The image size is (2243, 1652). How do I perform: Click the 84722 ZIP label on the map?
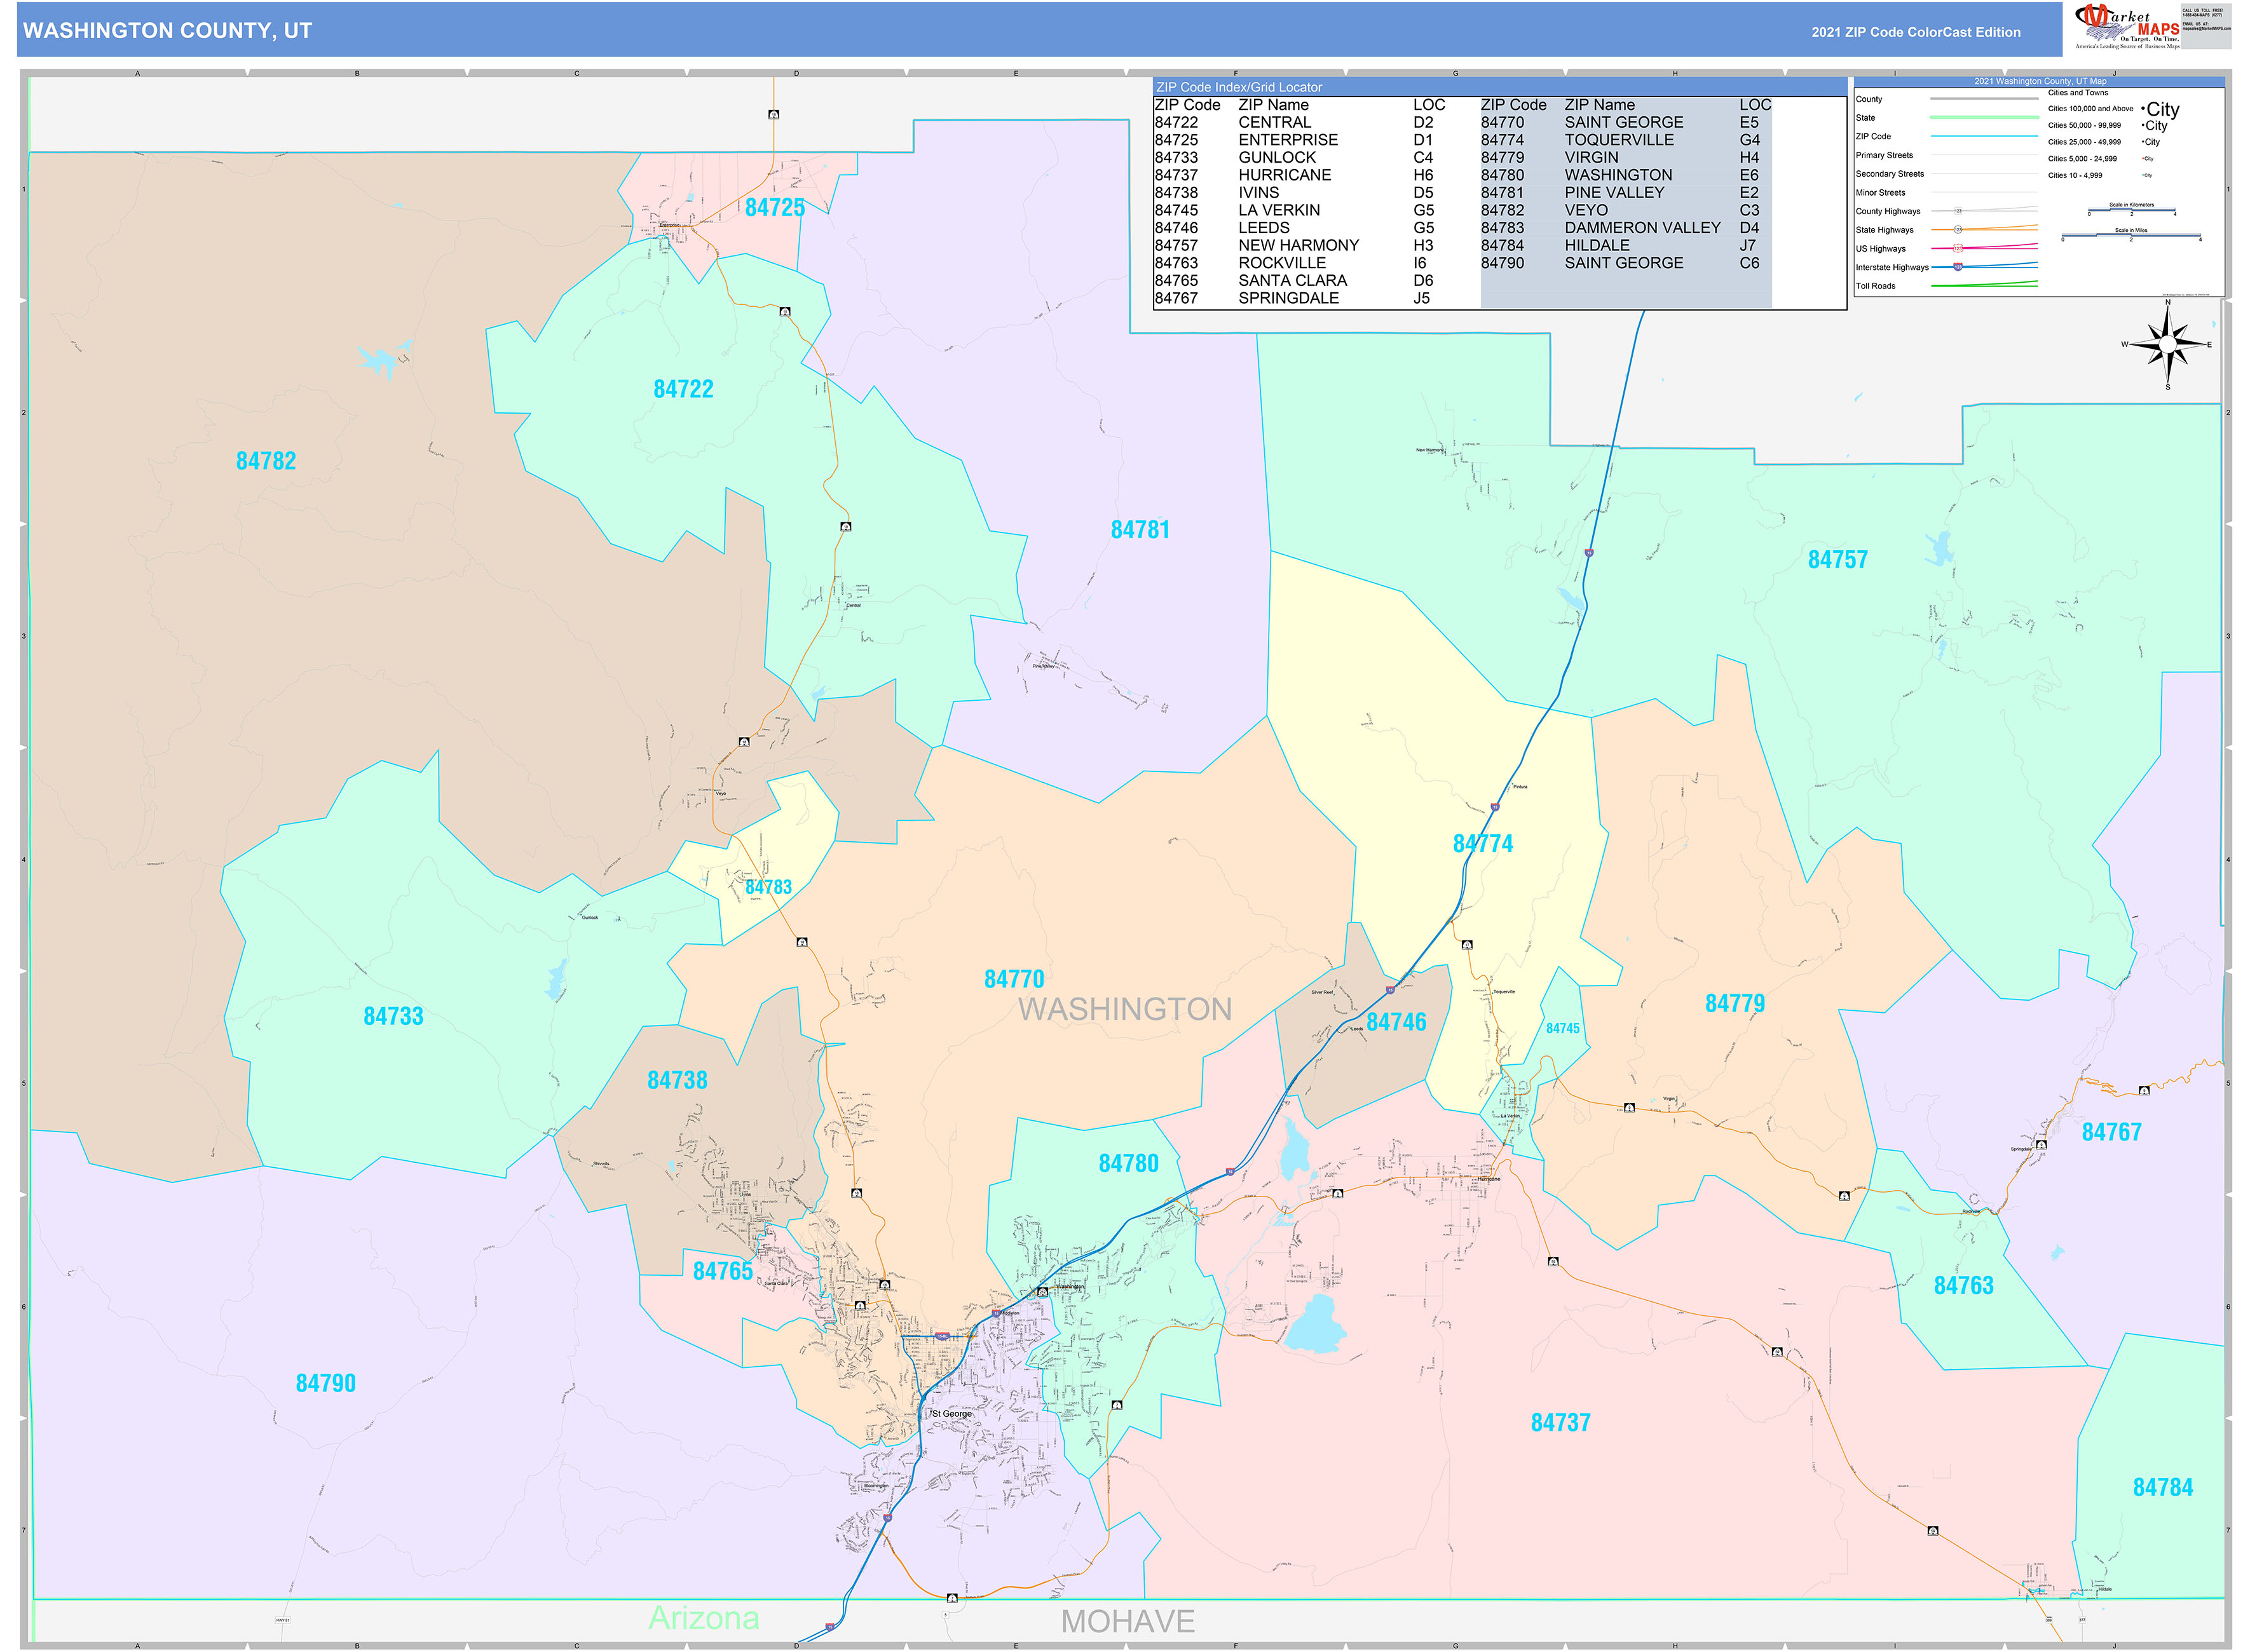[x=683, y=389]
